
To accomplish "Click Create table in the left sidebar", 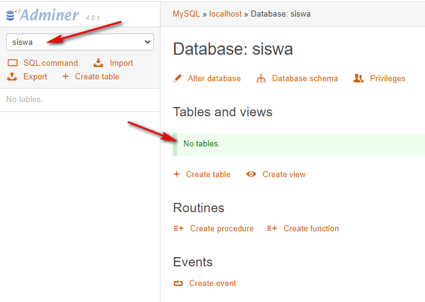I will click(97, 77).
